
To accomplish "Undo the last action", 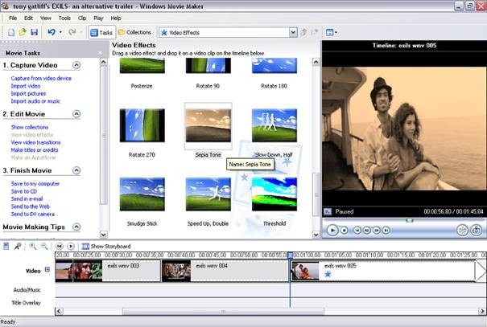I will point(52,32).
